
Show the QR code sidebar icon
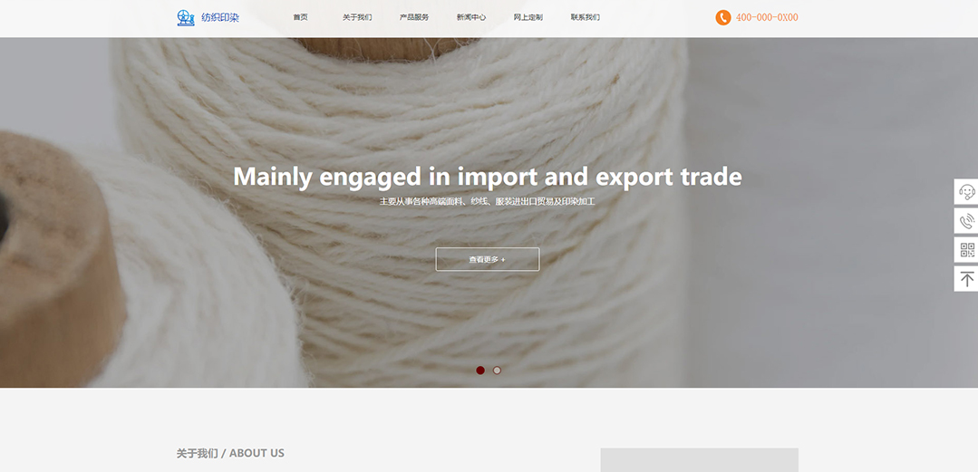tap(967, 250)
